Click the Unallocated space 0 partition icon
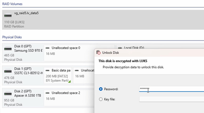The image size is (204, 113). tap(48, 48)
